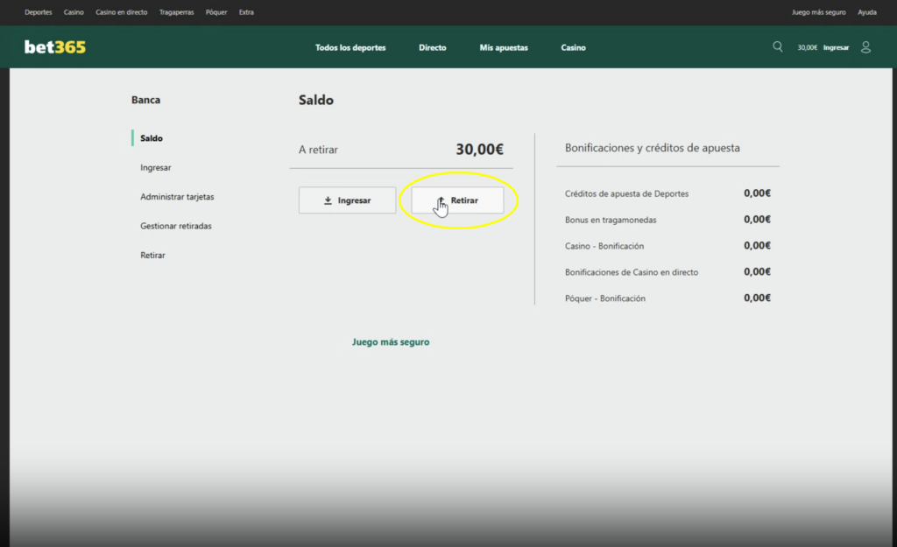Viewport: 897px width, 547px height.
Task: Click the Créditos de apuesta de Deportes row
Action: pos(667,193)
